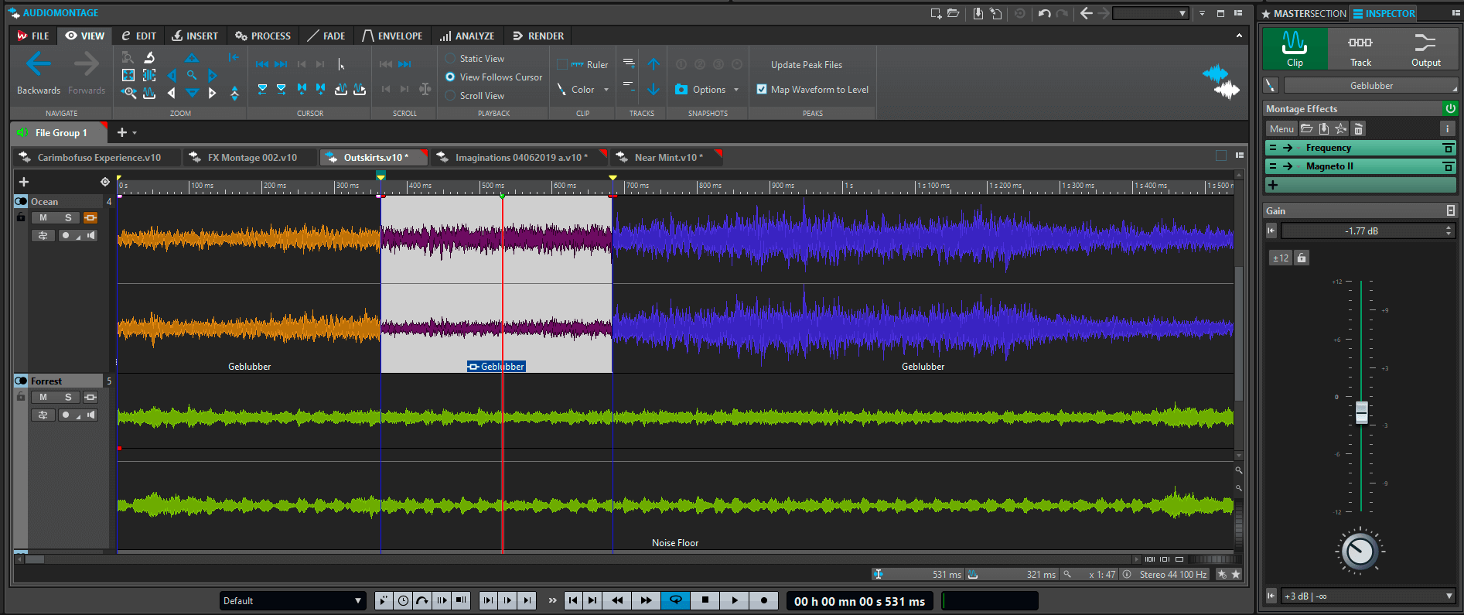
Task: Open Frequency plug-in window icon
Action: (1448, 148)
